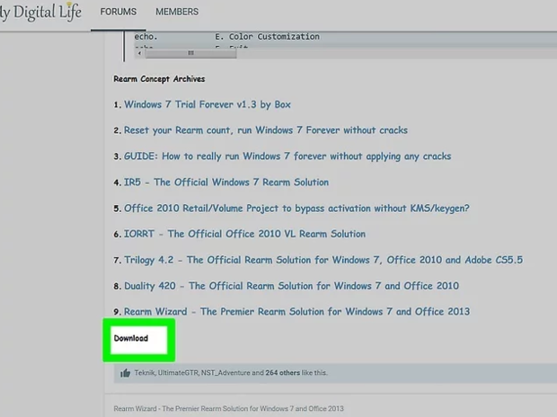Viewport: 557px width, 417px height.
Task: Click the footer Rearm Wizard thread title text
Action: click(x=228, y=409)
